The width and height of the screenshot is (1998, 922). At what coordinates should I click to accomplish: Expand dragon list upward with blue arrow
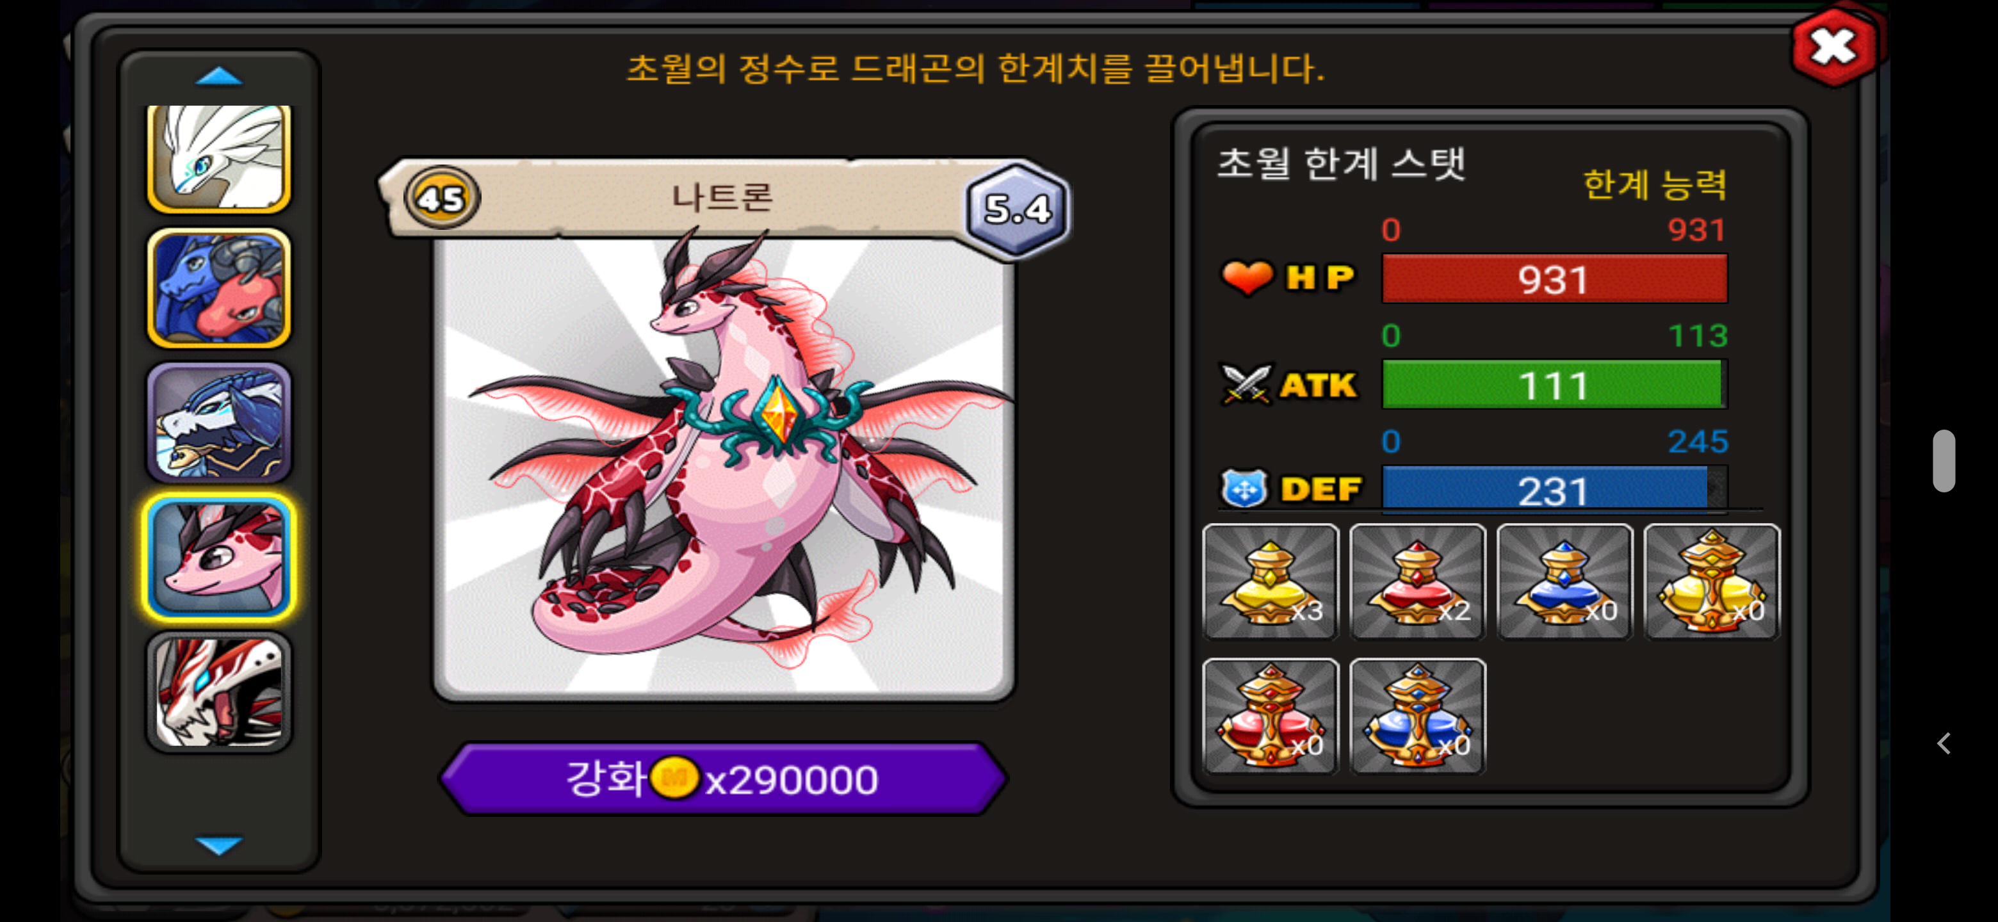[x=220, y=76]
